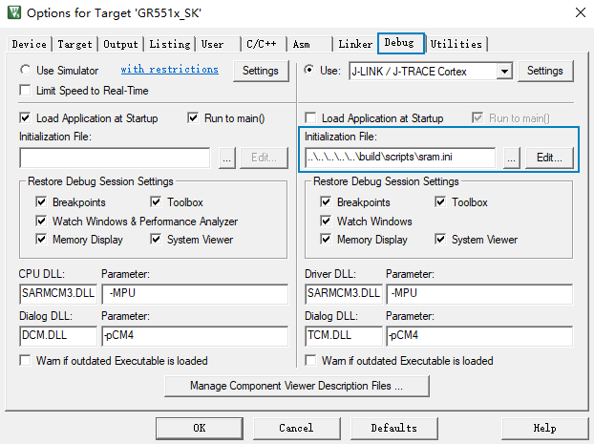This screenshot has width=594, height=444.
Task: Toggle simulator Run to main() checkbox
Action: (193, 117)
